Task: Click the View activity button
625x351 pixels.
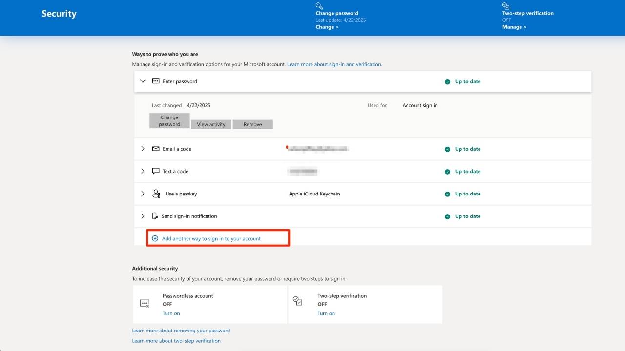Action: [x=211, y=124]
